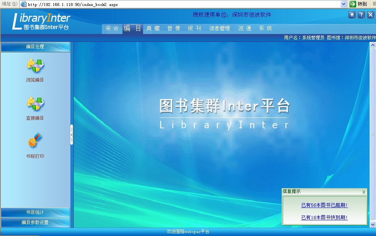Click the home icon in the top-right corner
The image size is (376, 236).
tap(351, 15)
